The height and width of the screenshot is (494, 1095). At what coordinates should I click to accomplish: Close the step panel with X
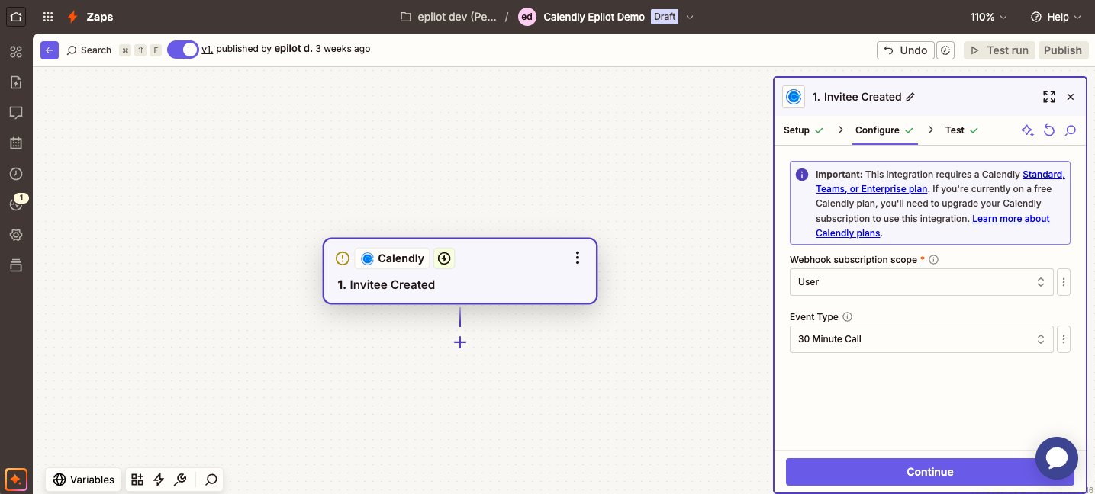[1071, 97]
